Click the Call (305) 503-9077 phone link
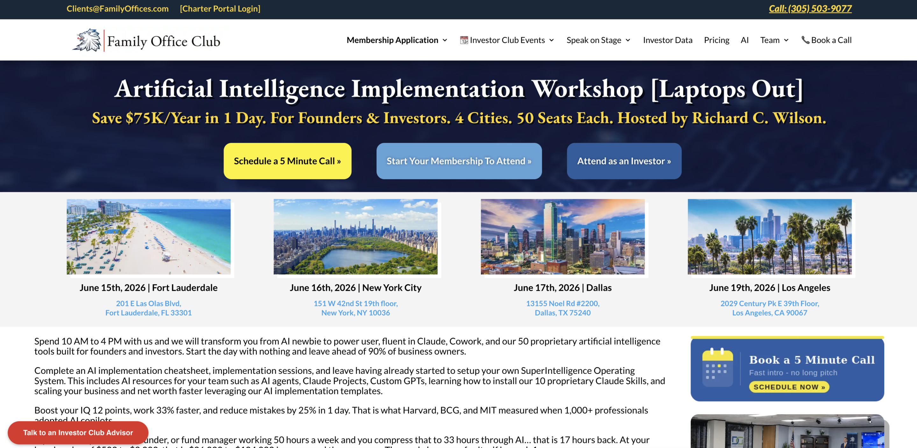This screenshot has height=448, width=917. coord(810,9)
